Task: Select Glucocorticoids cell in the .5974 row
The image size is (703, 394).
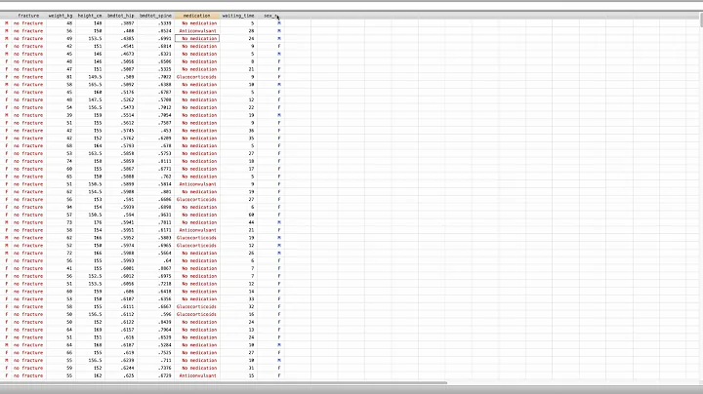Action: click(197, 246)
